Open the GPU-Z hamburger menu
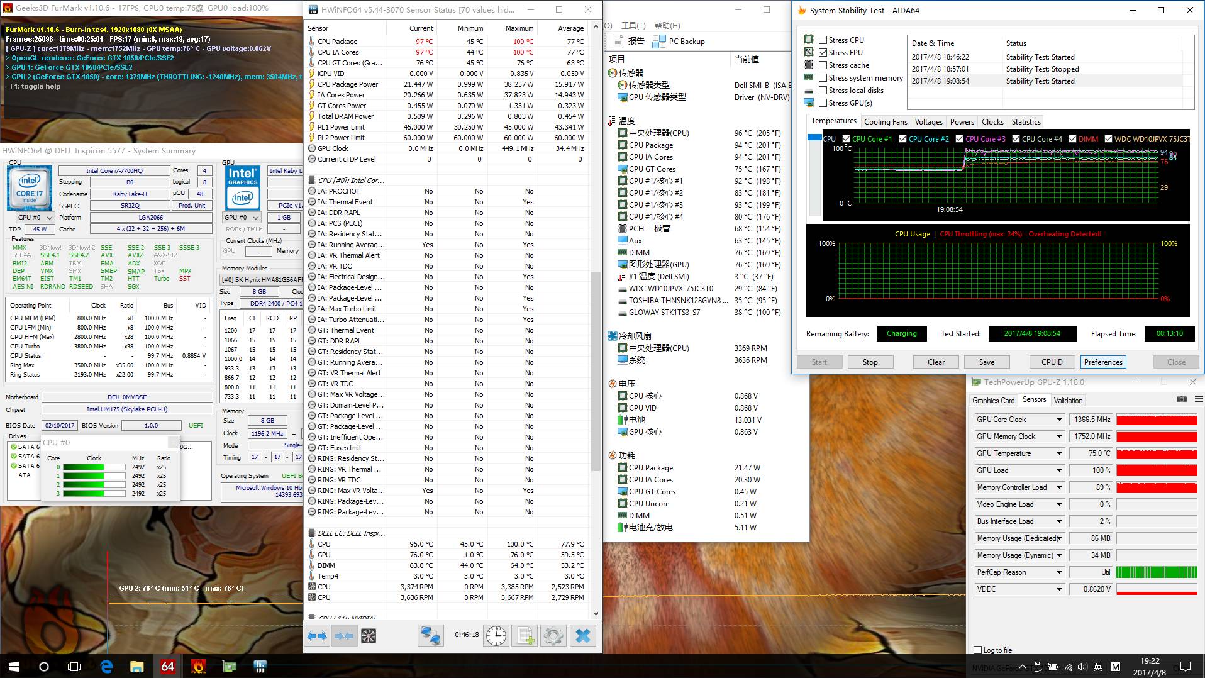Image resolution: width=1205 pixels, height=678 pixels. click(x=1199, y=399)
